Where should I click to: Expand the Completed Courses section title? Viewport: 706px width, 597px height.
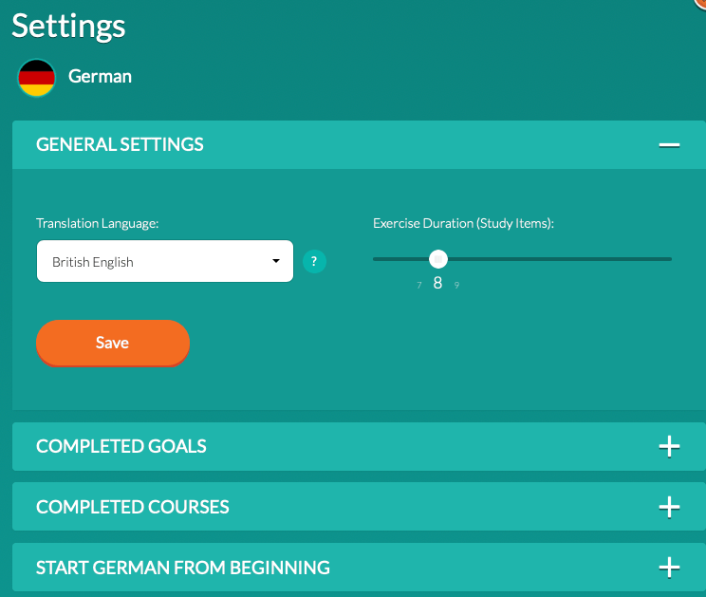133,507
